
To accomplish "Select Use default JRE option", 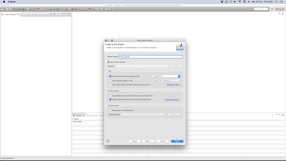I will (x=110, y=85).
